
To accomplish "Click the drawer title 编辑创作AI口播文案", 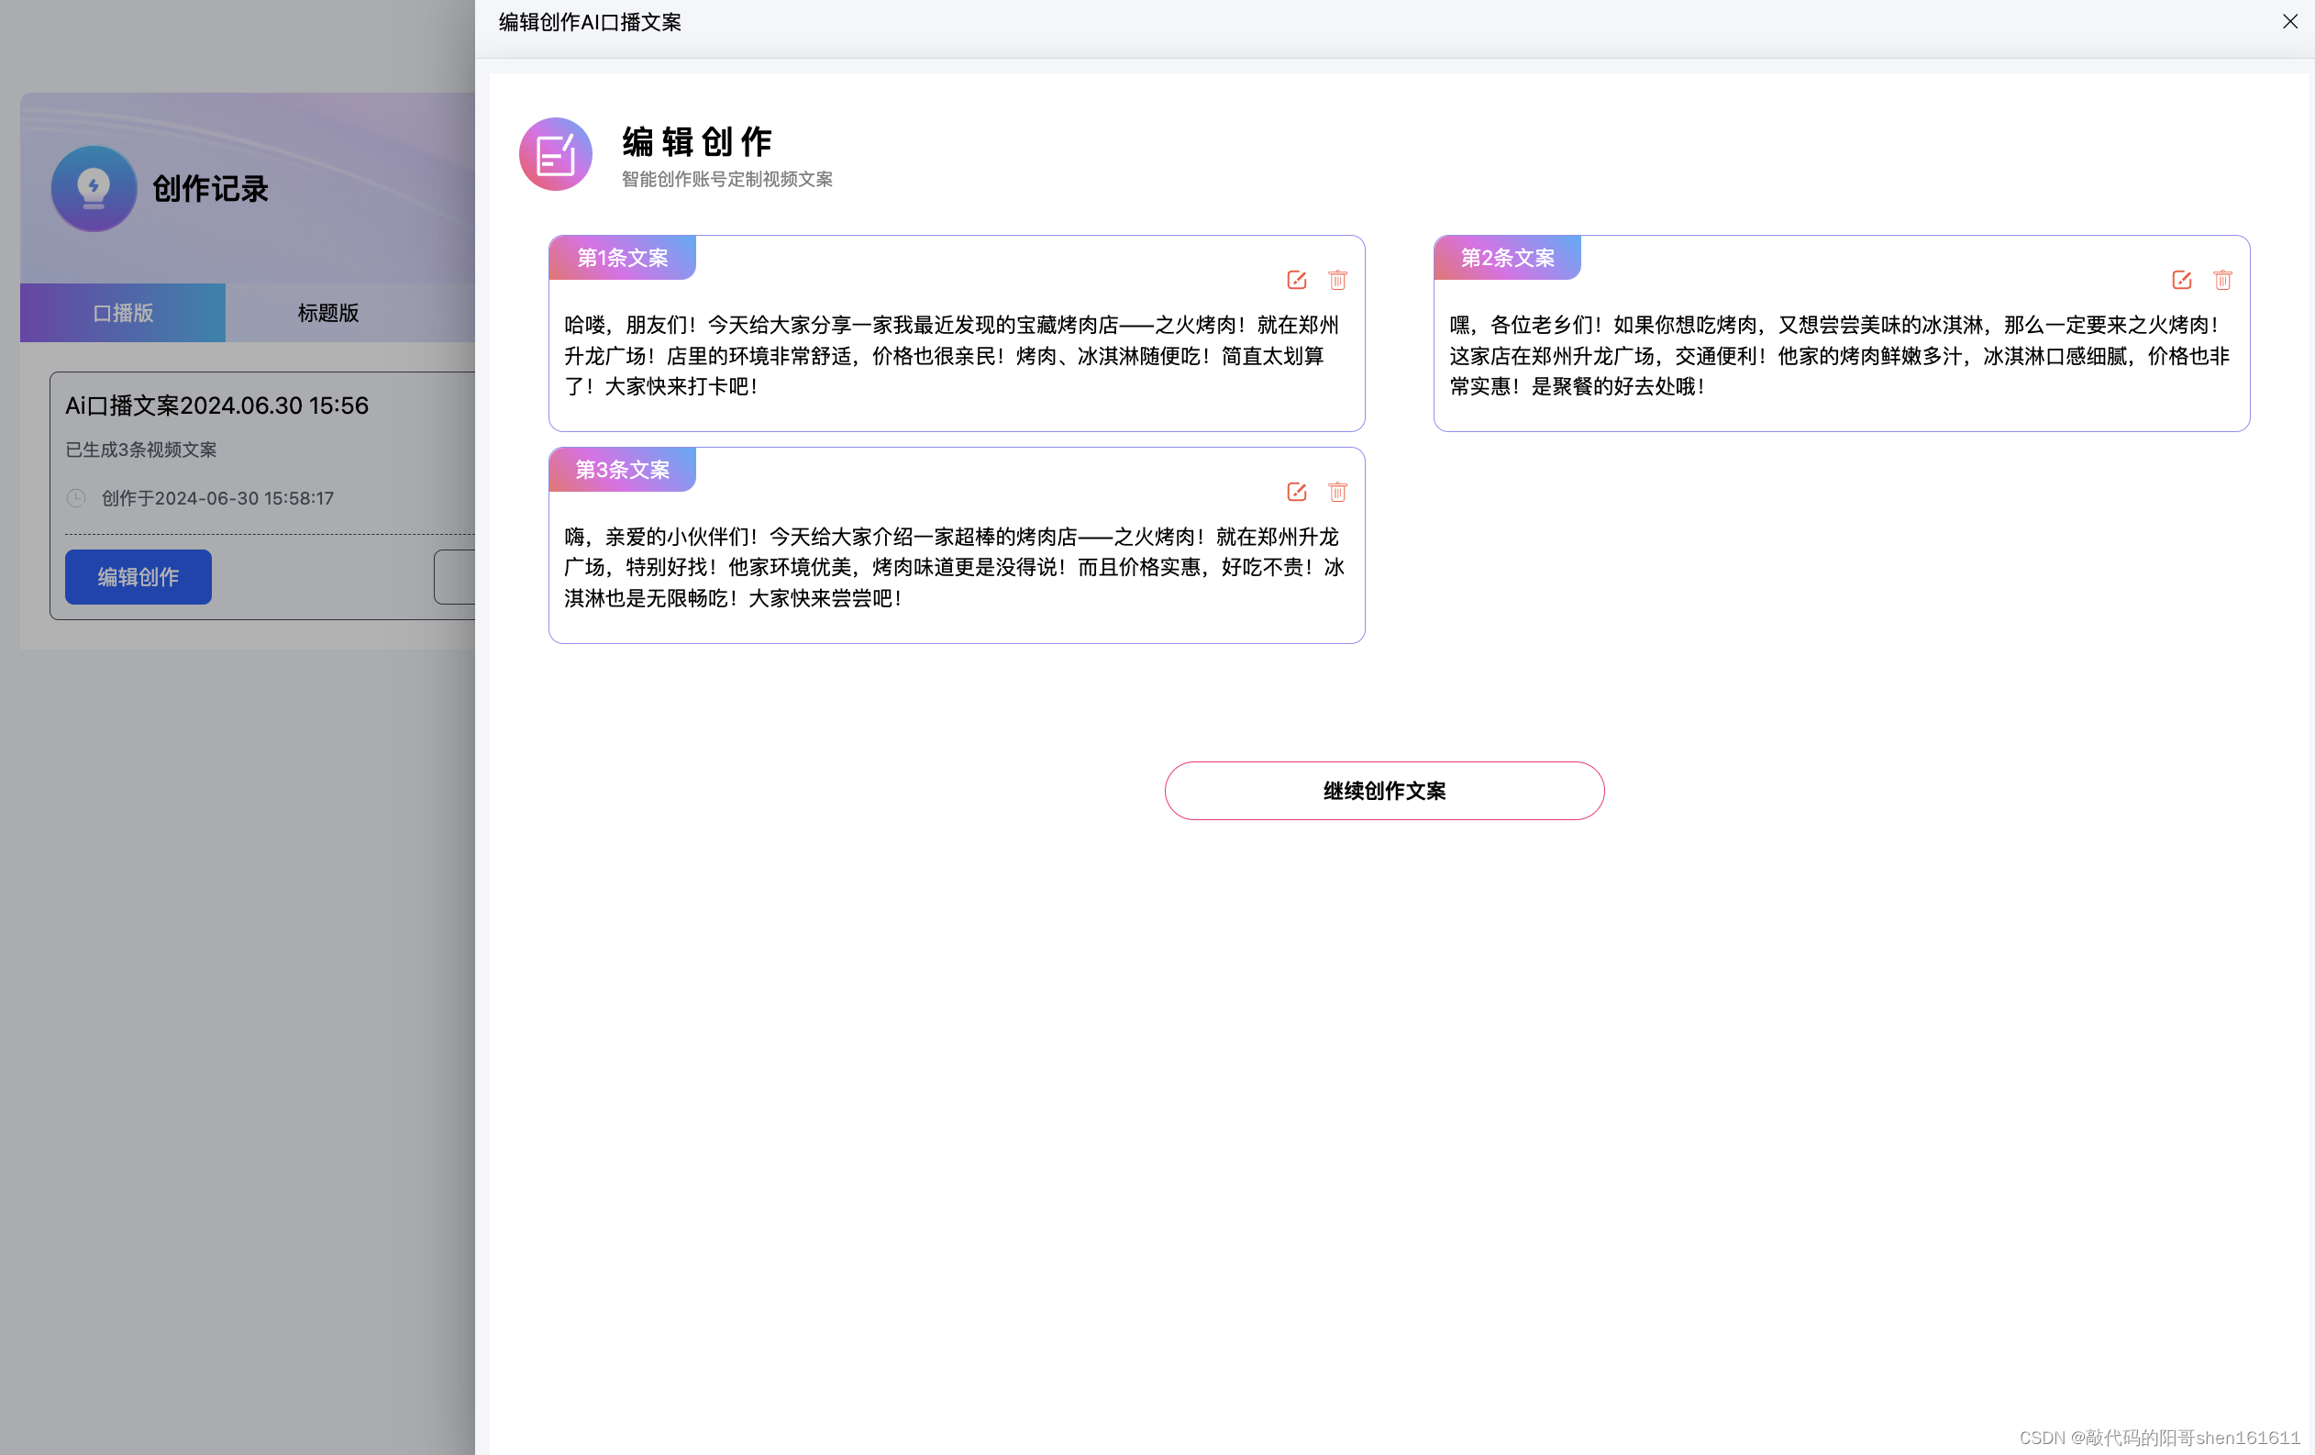I will 590,21.
